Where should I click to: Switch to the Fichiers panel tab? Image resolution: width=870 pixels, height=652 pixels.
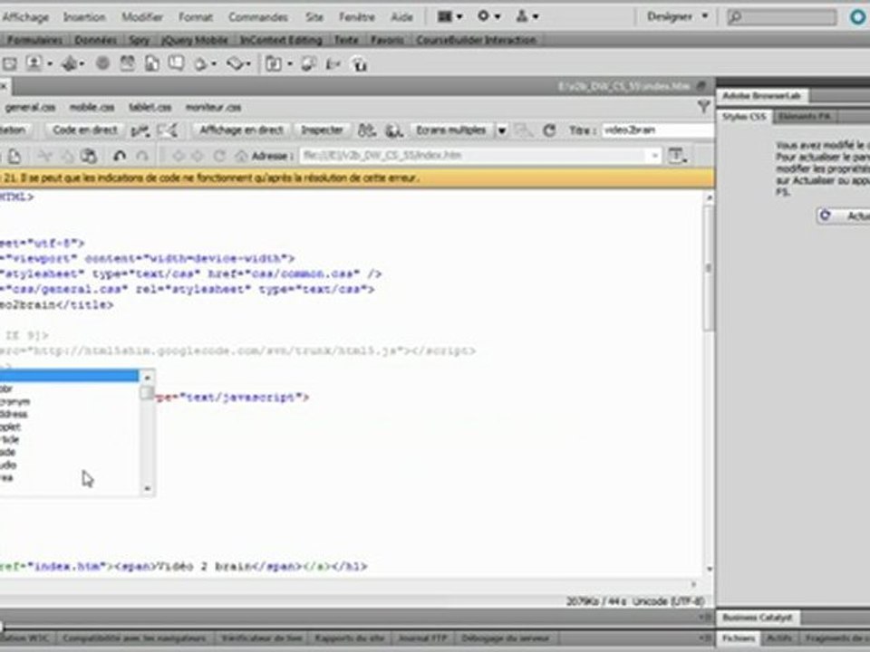tap(739, 638)
